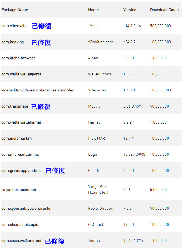Click the com.microsoft.emmx package entry
This screenshot has width=183, height=248.
click(20, 154)
